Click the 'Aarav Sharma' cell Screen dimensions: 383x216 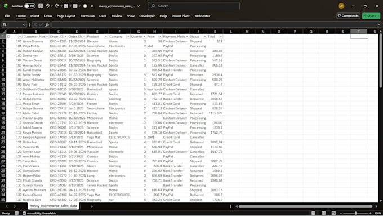pyautogui.click(x=35, y=41)
